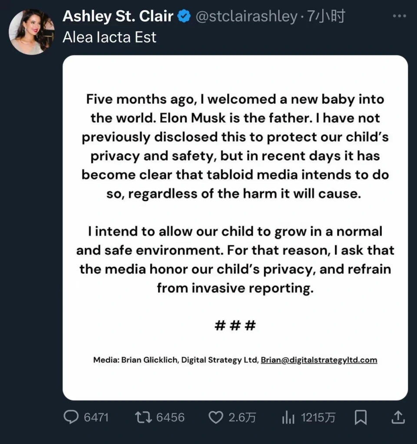The height and width of the screenshot is (444, 417).
Task: Bookmark this post using the bookmark icon
Action: click(361, 418)
